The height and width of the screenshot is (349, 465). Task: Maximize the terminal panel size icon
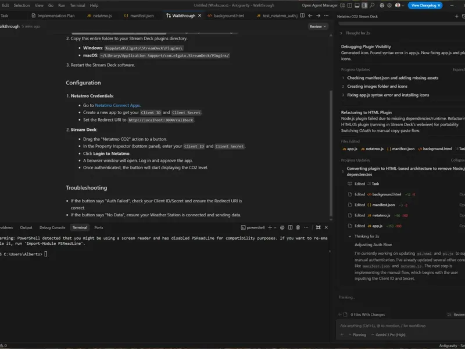[x=318, y=227]
